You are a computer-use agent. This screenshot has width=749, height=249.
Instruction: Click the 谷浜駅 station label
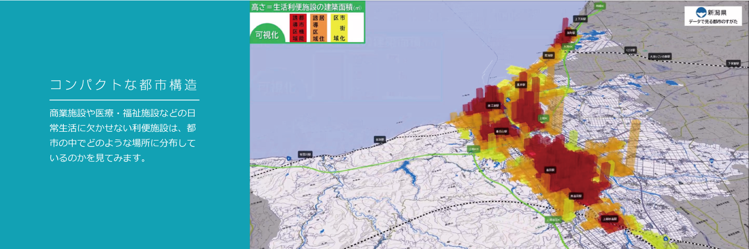379,139
